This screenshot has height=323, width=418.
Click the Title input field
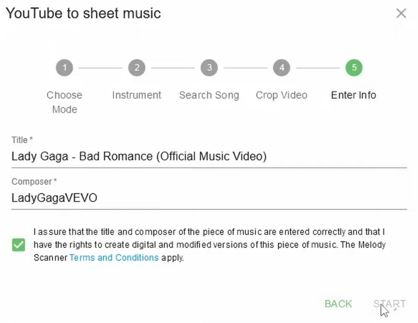click(209, 157)
